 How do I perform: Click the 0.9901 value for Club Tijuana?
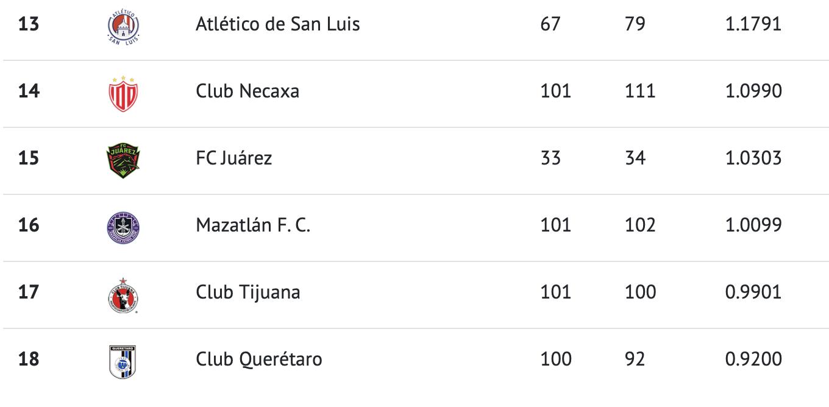[753, 292]
